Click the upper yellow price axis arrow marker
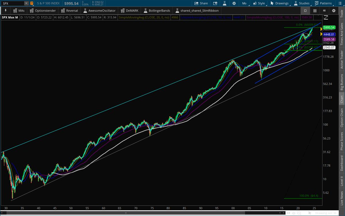Screen dimensions: 345x216 (x=321, y=29)
